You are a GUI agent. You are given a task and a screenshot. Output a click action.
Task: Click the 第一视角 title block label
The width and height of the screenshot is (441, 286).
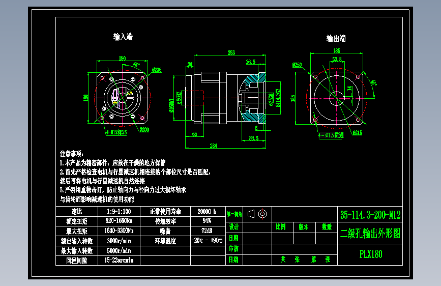point(234,214)
